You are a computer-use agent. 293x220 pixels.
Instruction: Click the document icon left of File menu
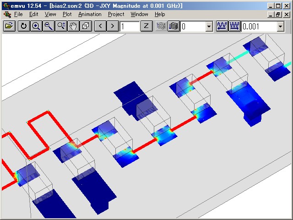pos(7,14)
